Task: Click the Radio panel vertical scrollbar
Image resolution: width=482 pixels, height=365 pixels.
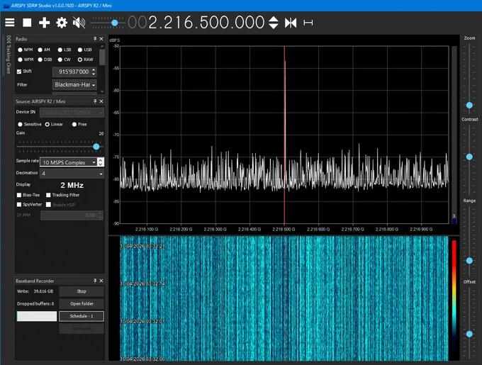Action: click(x=102, y=57)
